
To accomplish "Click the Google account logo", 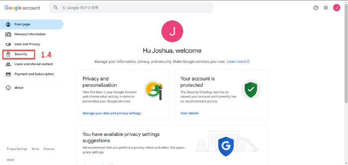I will 22,8.
